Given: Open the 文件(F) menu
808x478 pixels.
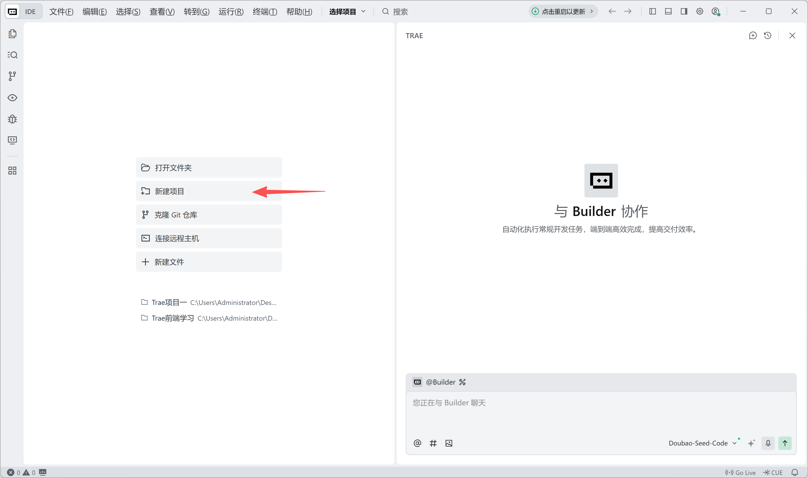Looking at the screenshot, I should [61, 11].
